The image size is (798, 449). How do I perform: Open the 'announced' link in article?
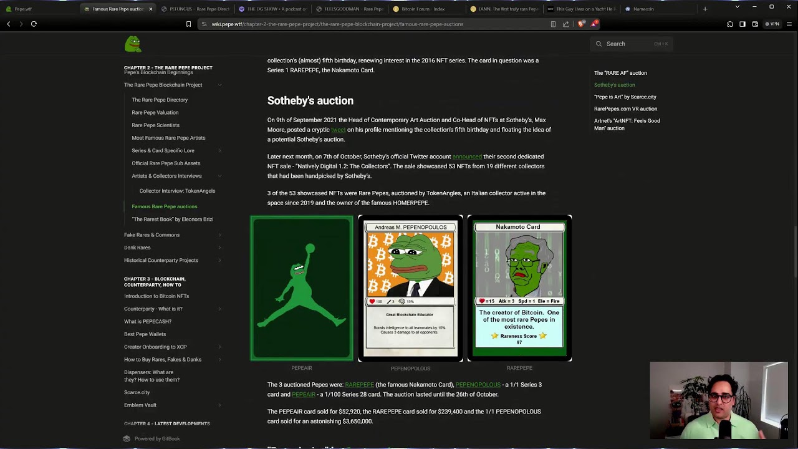pos(467,157)
